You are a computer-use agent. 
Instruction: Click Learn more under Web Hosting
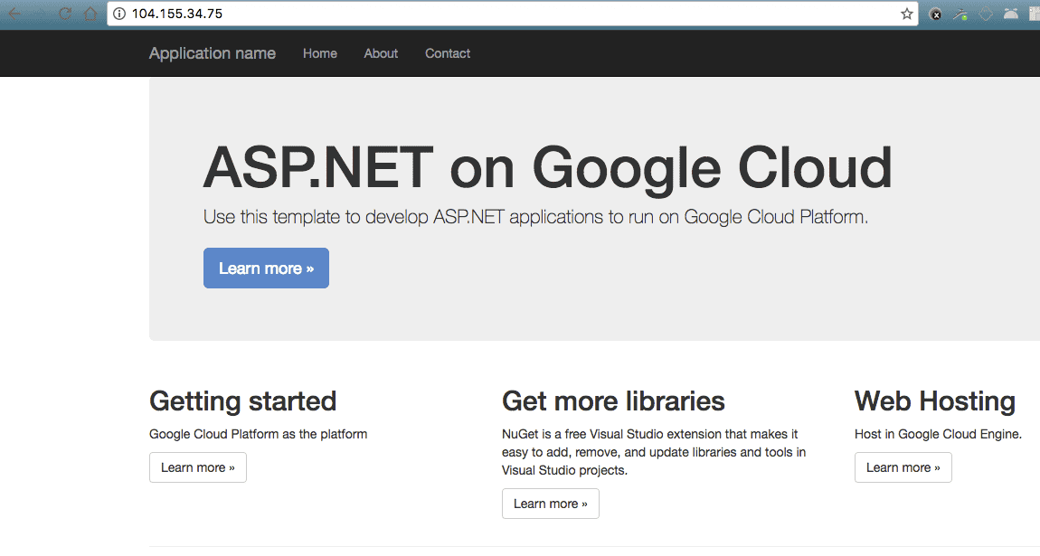[903, 467]
